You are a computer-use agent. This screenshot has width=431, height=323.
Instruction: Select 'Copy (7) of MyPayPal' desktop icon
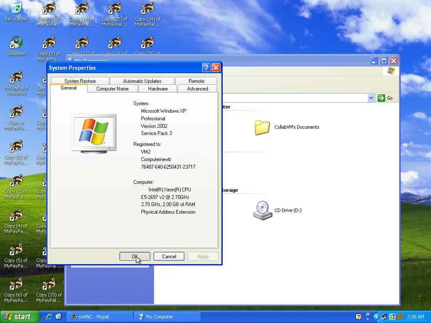coord(49,14)
